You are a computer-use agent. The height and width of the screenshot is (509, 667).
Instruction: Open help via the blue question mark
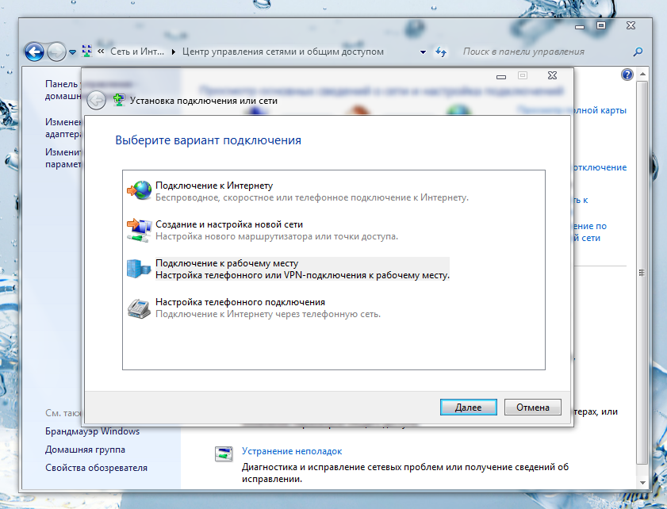pyautogui.click(x=627, y=74)
